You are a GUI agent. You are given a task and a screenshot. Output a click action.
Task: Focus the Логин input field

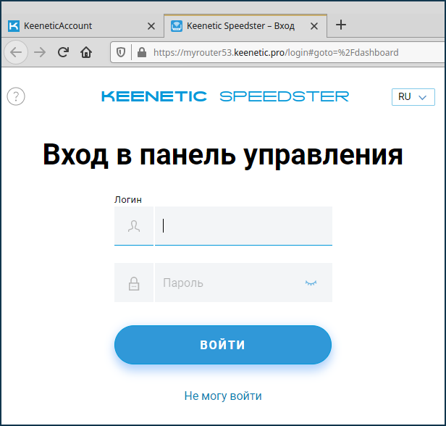click(x=243, y=226)
